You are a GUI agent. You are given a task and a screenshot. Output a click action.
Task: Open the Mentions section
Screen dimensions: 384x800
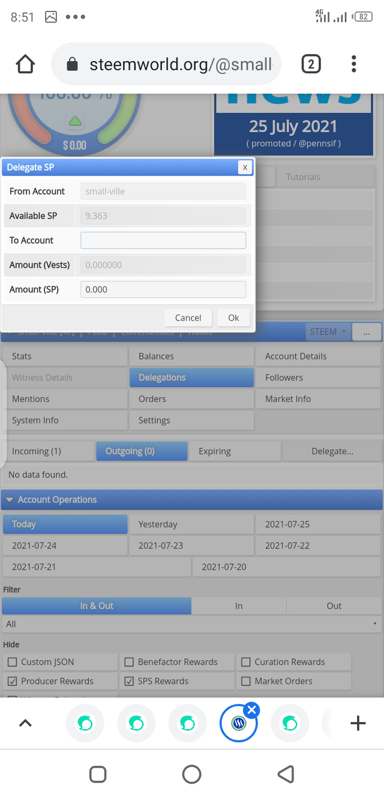tap(65, 398)
